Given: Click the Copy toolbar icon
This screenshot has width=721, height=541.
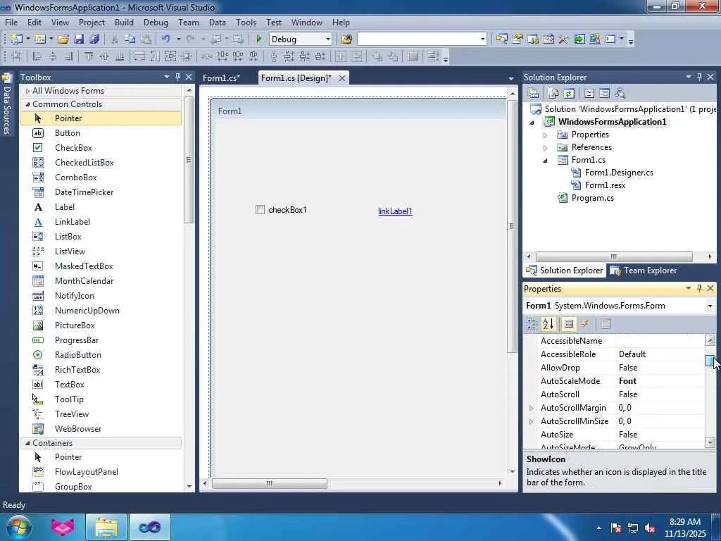Looking at the screenshot, I should [x=130, y=39].
